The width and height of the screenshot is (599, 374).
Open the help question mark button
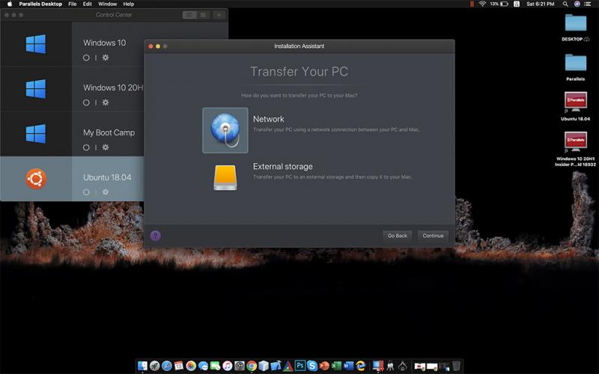click(155, 236)
